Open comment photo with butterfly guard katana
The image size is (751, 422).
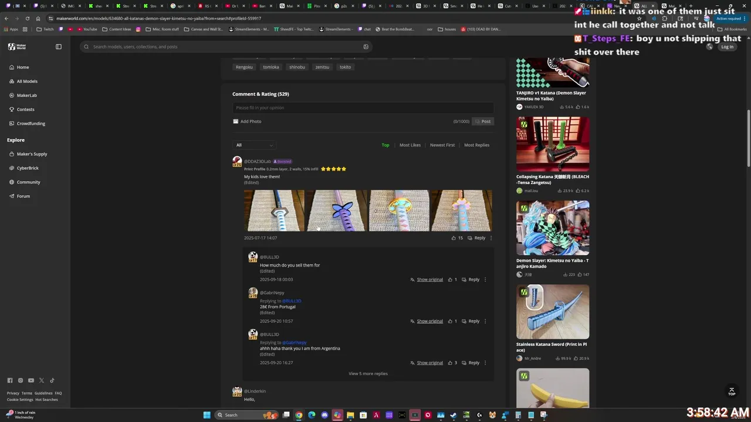point(336,210)
